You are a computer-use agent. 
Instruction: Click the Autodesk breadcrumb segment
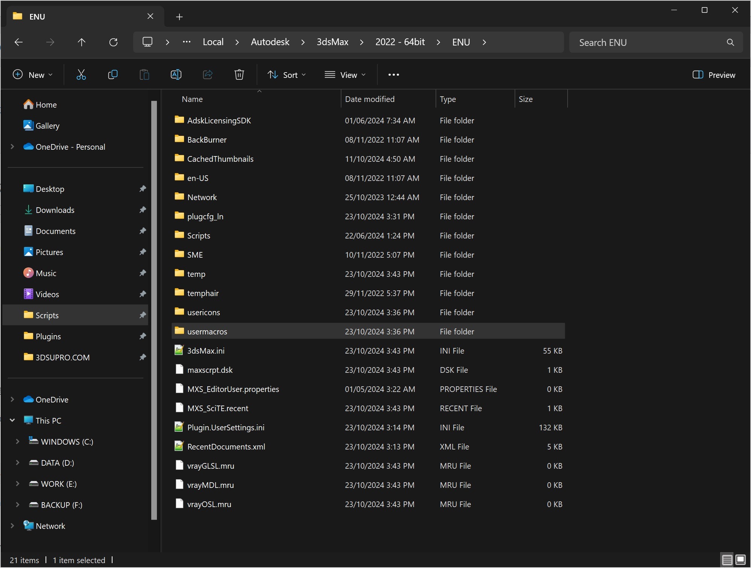270,42
